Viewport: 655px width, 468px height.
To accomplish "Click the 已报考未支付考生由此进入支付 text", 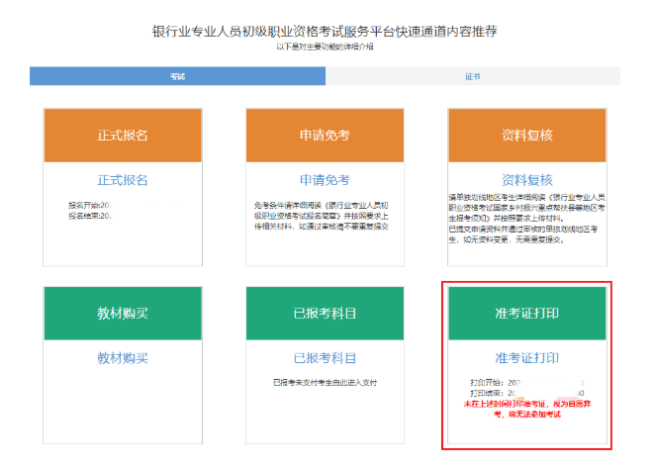I will click(x=325, y=382).
